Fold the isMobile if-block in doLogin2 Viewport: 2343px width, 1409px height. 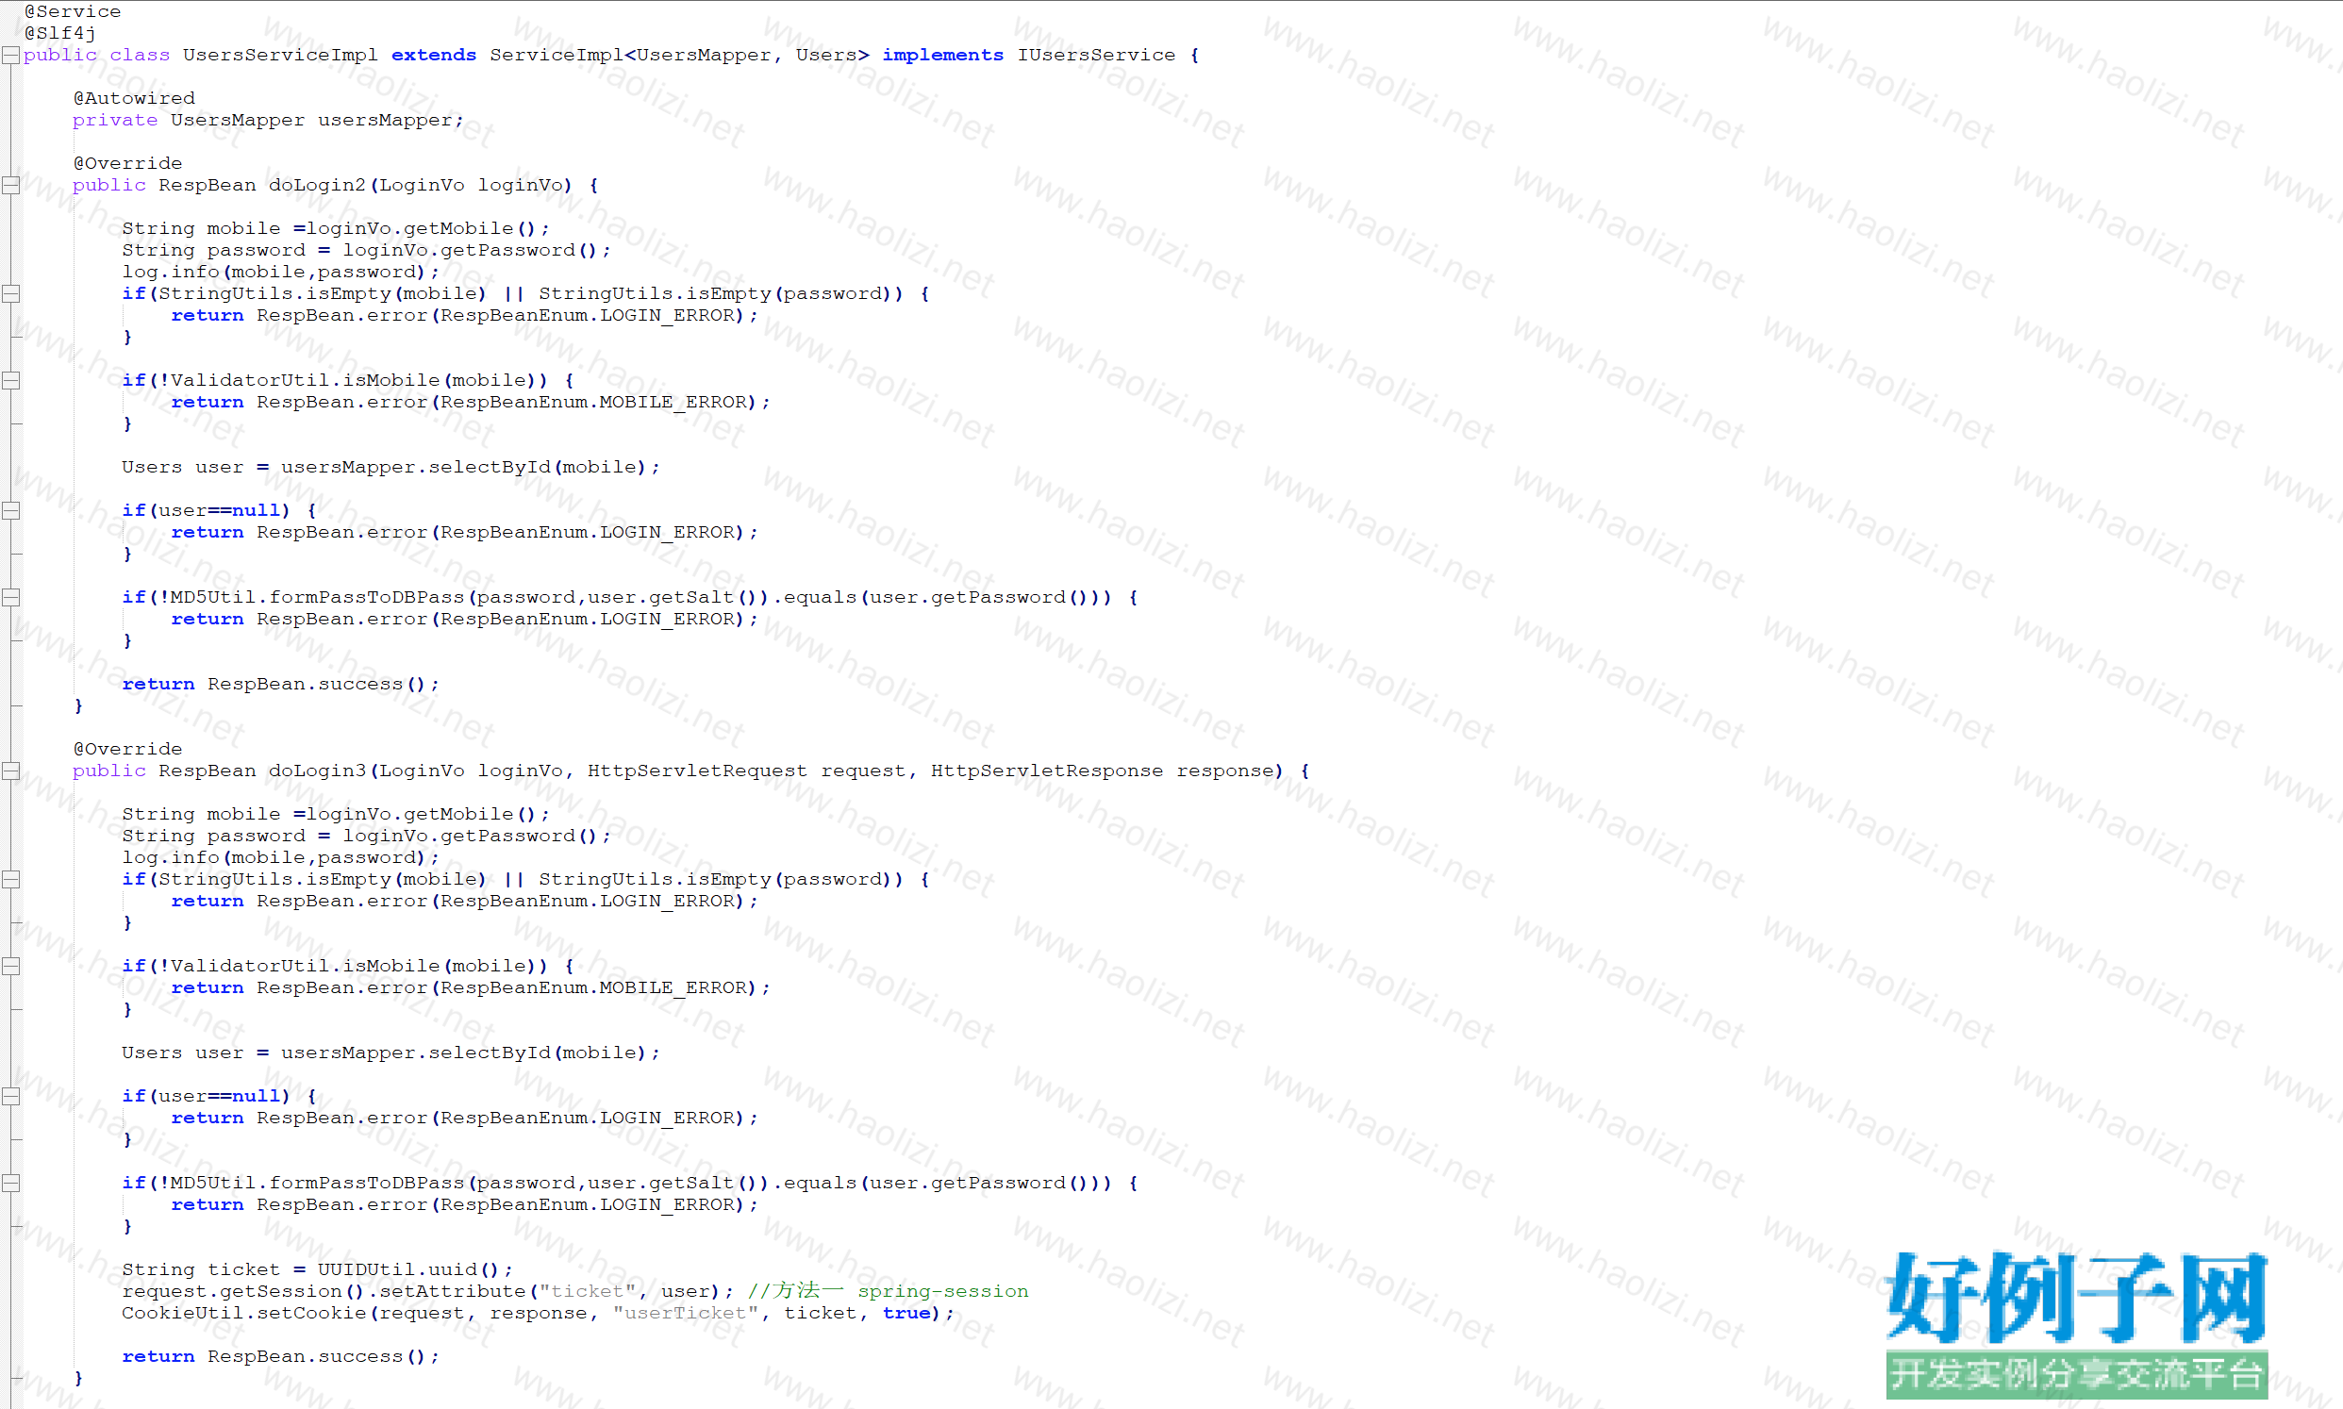(x=10, y=381)
